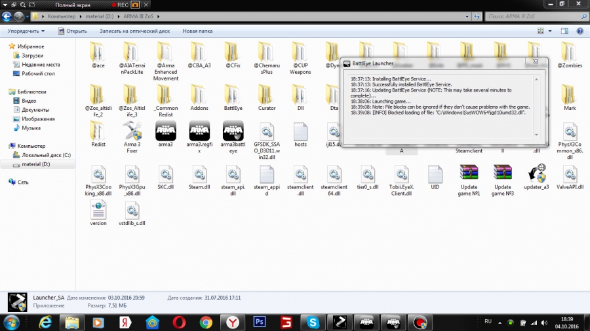Click the RU language indicator
Viewport: 590px width, 331px height.
click(x=488, y=322)
